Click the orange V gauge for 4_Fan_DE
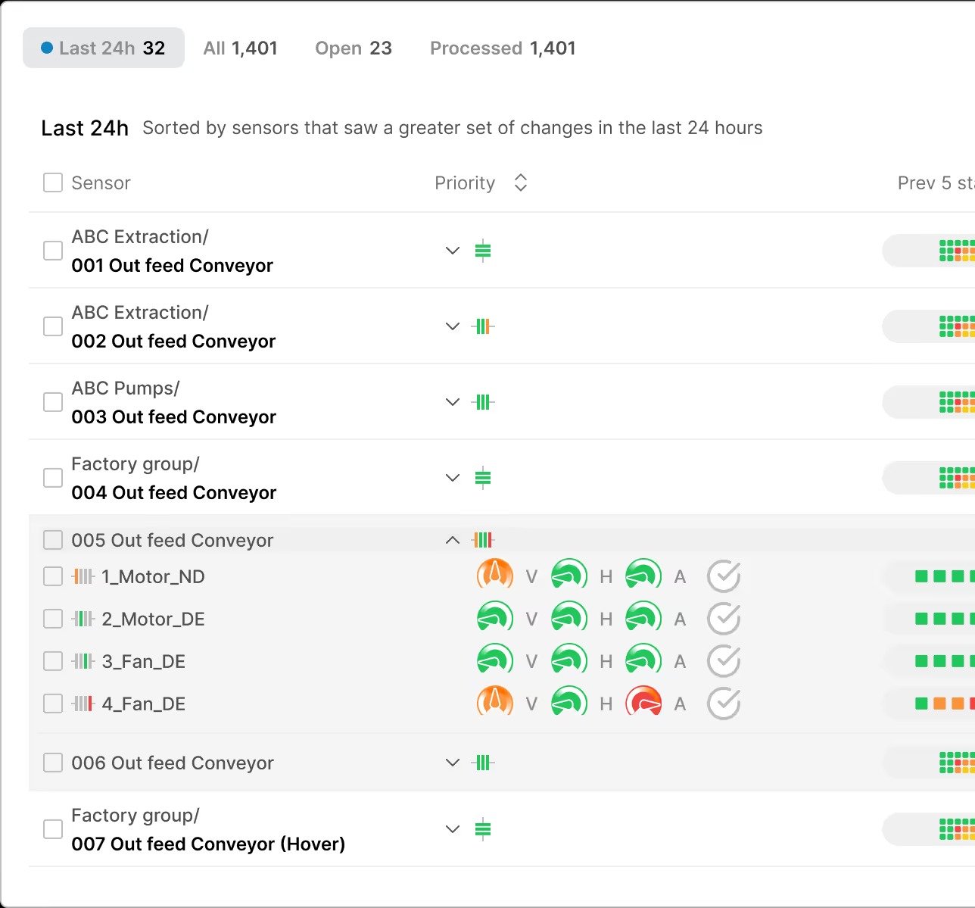 (494, 704)
